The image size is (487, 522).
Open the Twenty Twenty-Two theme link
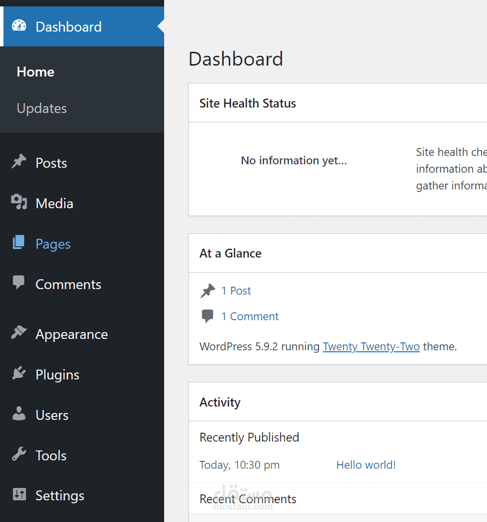pyautogui.click(x=371, y=346)
